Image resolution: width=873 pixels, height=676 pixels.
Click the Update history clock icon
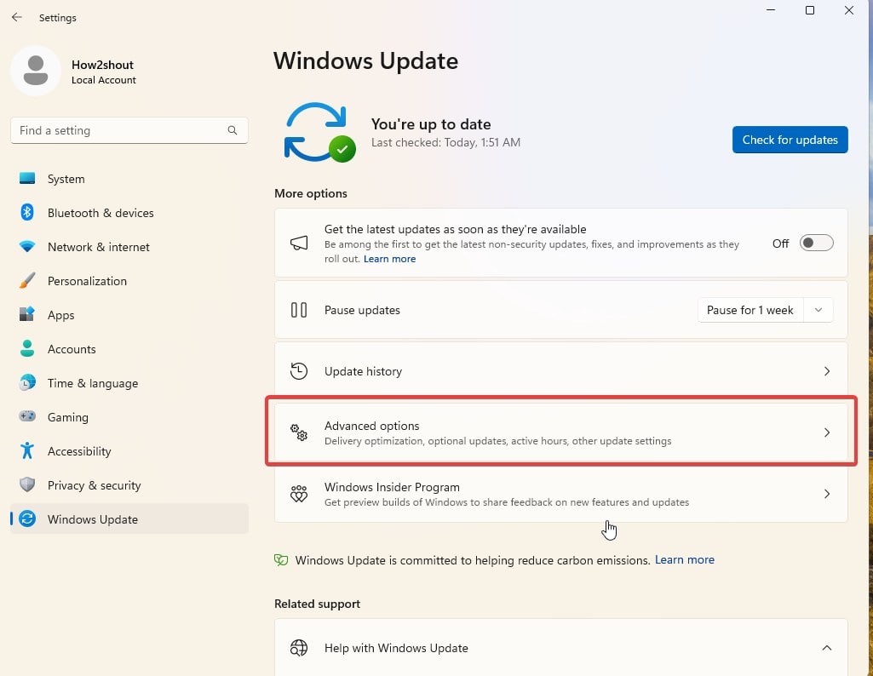(299, 371)
